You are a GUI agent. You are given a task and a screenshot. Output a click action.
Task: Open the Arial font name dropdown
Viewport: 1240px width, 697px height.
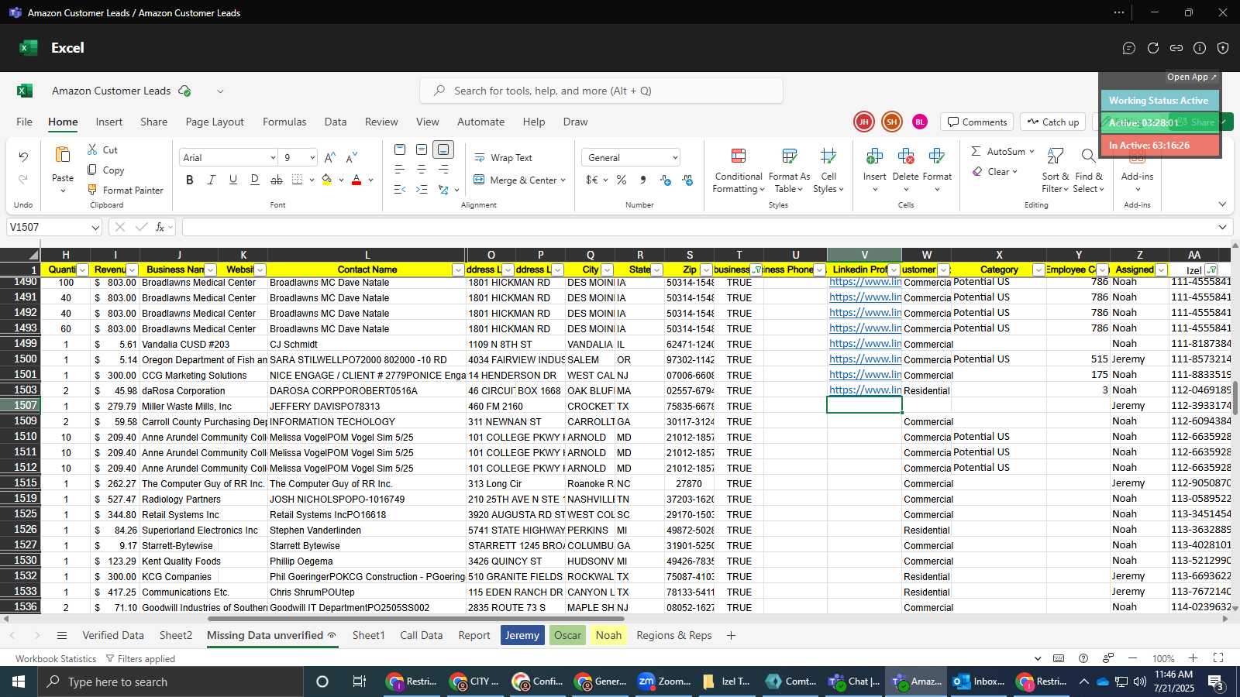(x=273, y=157)
